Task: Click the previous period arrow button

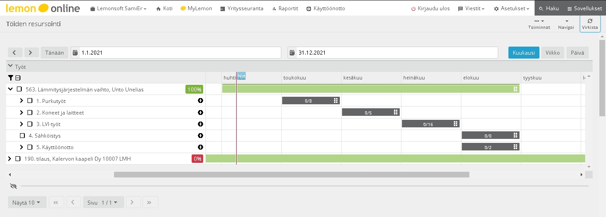Action: click(14, 52)
